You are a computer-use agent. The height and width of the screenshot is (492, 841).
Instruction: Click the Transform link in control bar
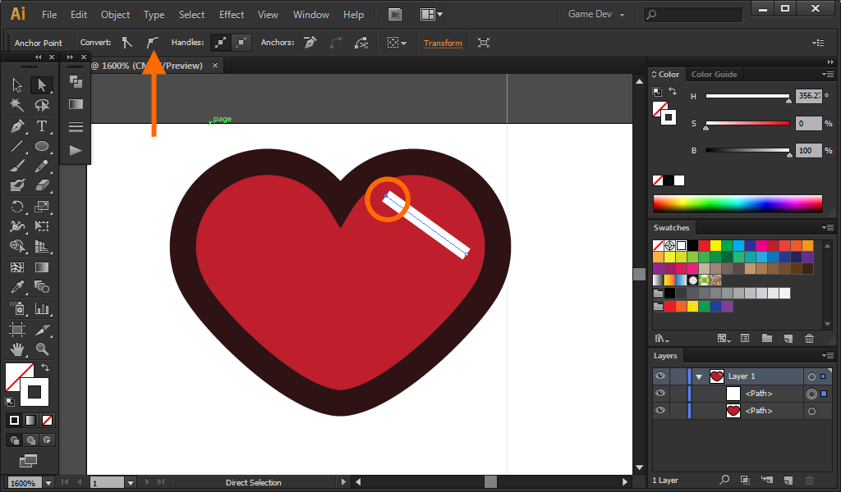click(443, 43)
